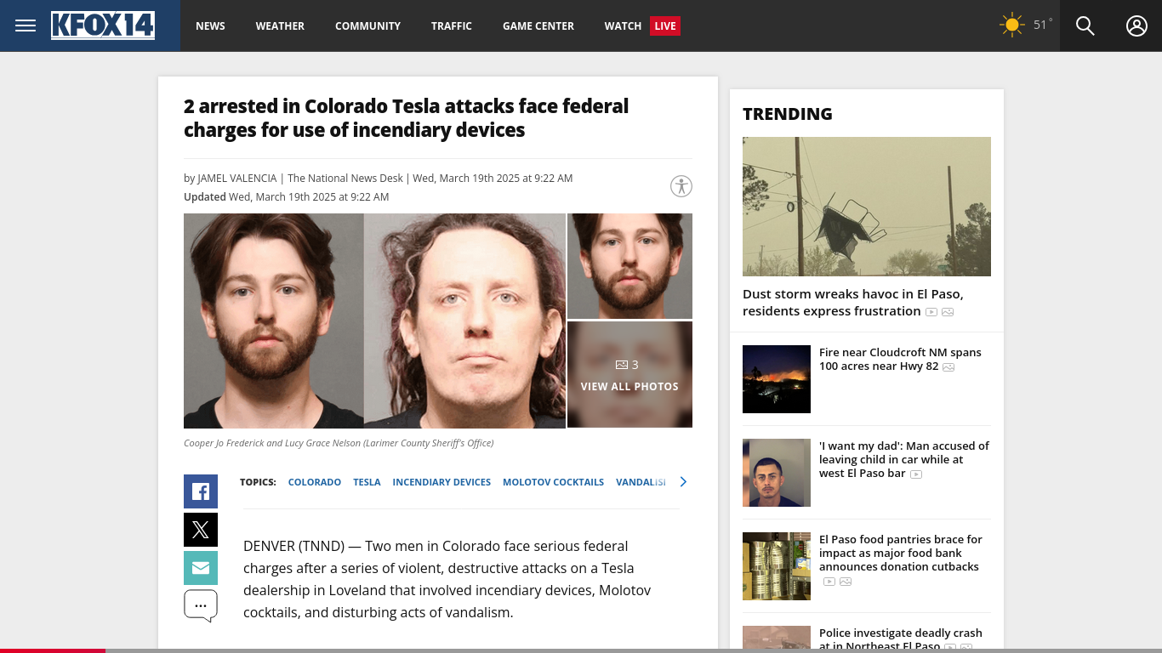This screenshot has height=653, width=1162.
Task: Open the user account icon
Action: [1137, 26]
